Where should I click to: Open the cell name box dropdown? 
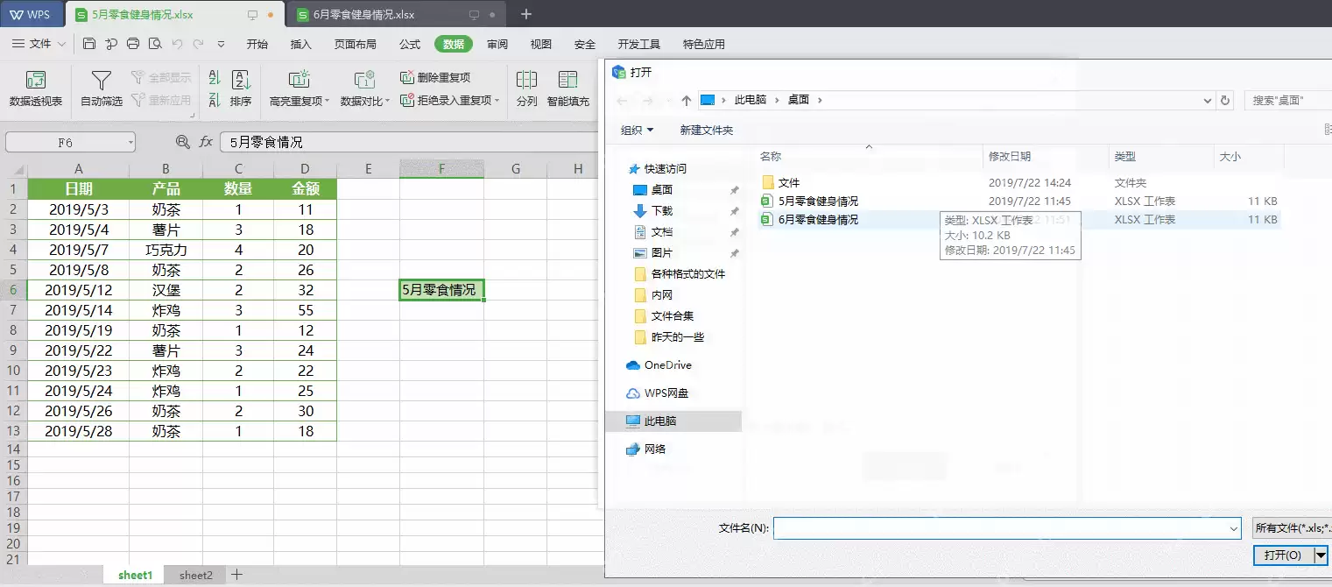coord(130,142)
